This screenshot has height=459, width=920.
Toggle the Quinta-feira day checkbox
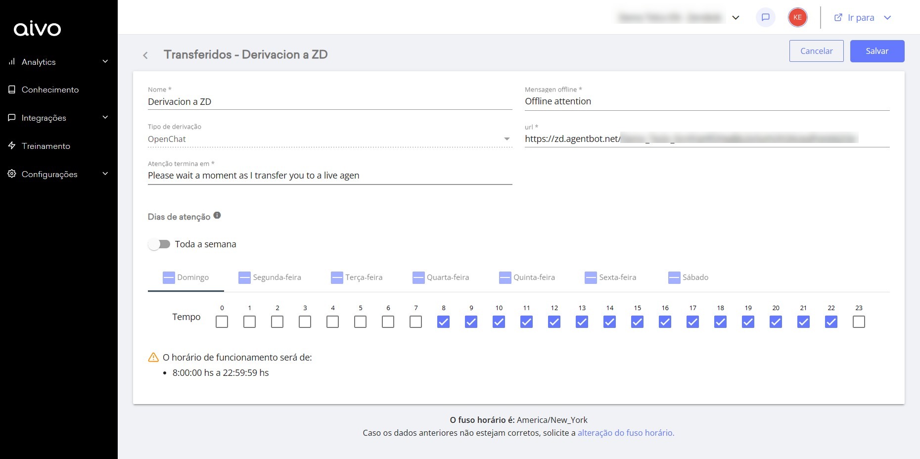click(x=505, y=277)
